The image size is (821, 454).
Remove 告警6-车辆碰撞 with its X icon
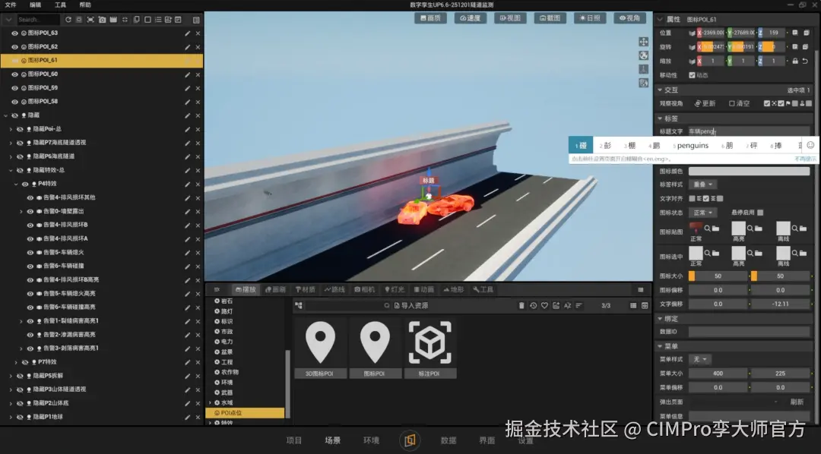pos(198,266)
